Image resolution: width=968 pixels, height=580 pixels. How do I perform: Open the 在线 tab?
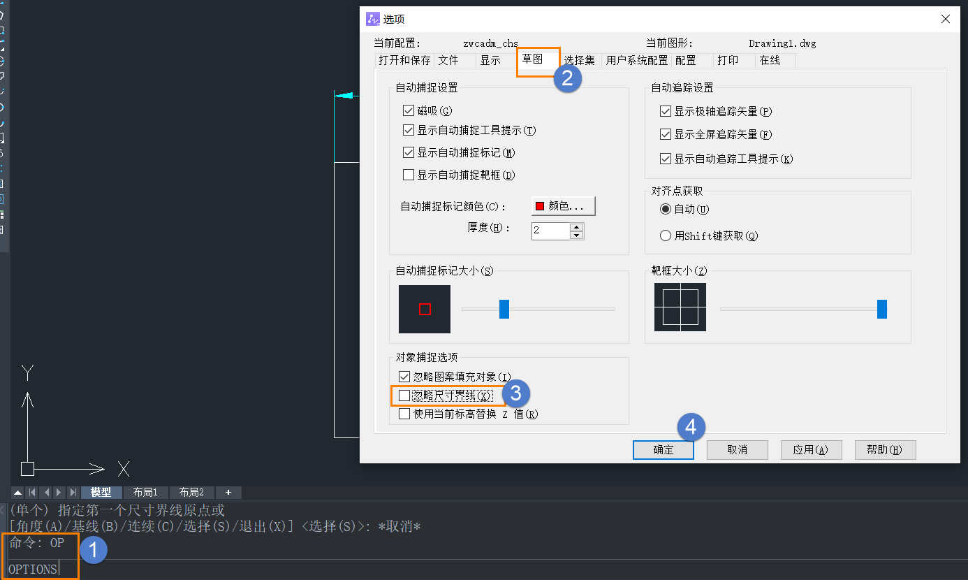pos(775,61)
